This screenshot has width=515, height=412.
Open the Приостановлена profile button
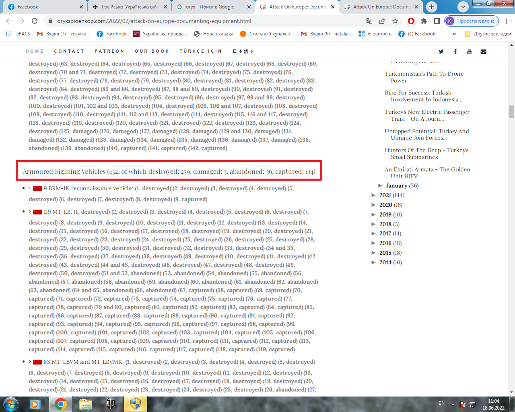[x=472, y=21]
